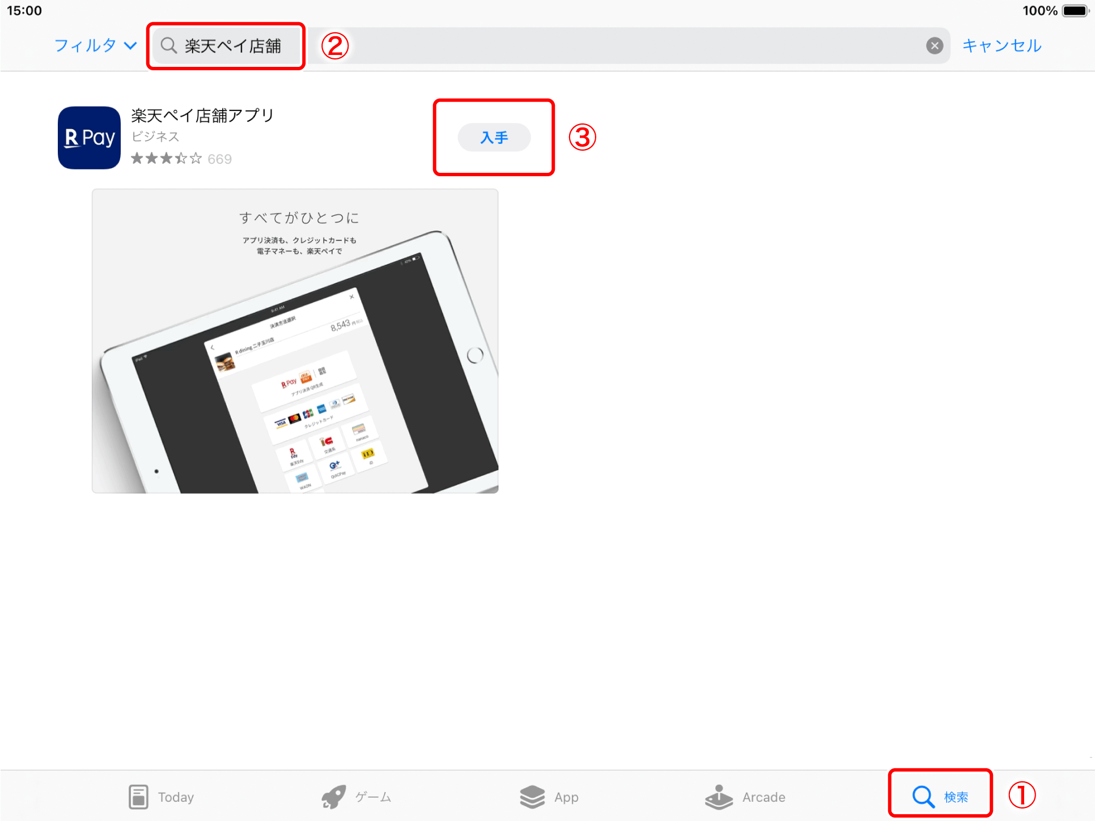The width and height of the screenshot is (1095, 821).
Task: Check the star rating 669 reviews
Action: pos(181,159)
